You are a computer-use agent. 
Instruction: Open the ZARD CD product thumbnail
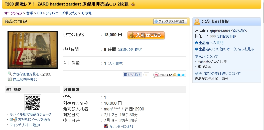point(33,50)
